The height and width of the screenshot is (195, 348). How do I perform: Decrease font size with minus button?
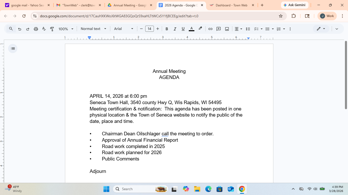pos(141,29)
